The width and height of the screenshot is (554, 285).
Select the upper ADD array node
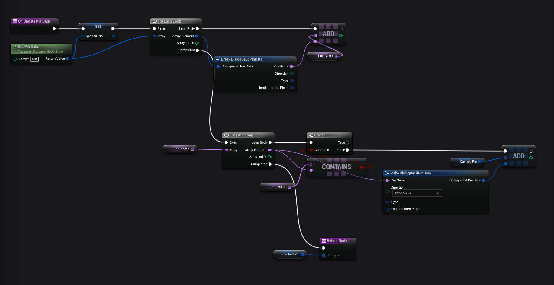328,34
